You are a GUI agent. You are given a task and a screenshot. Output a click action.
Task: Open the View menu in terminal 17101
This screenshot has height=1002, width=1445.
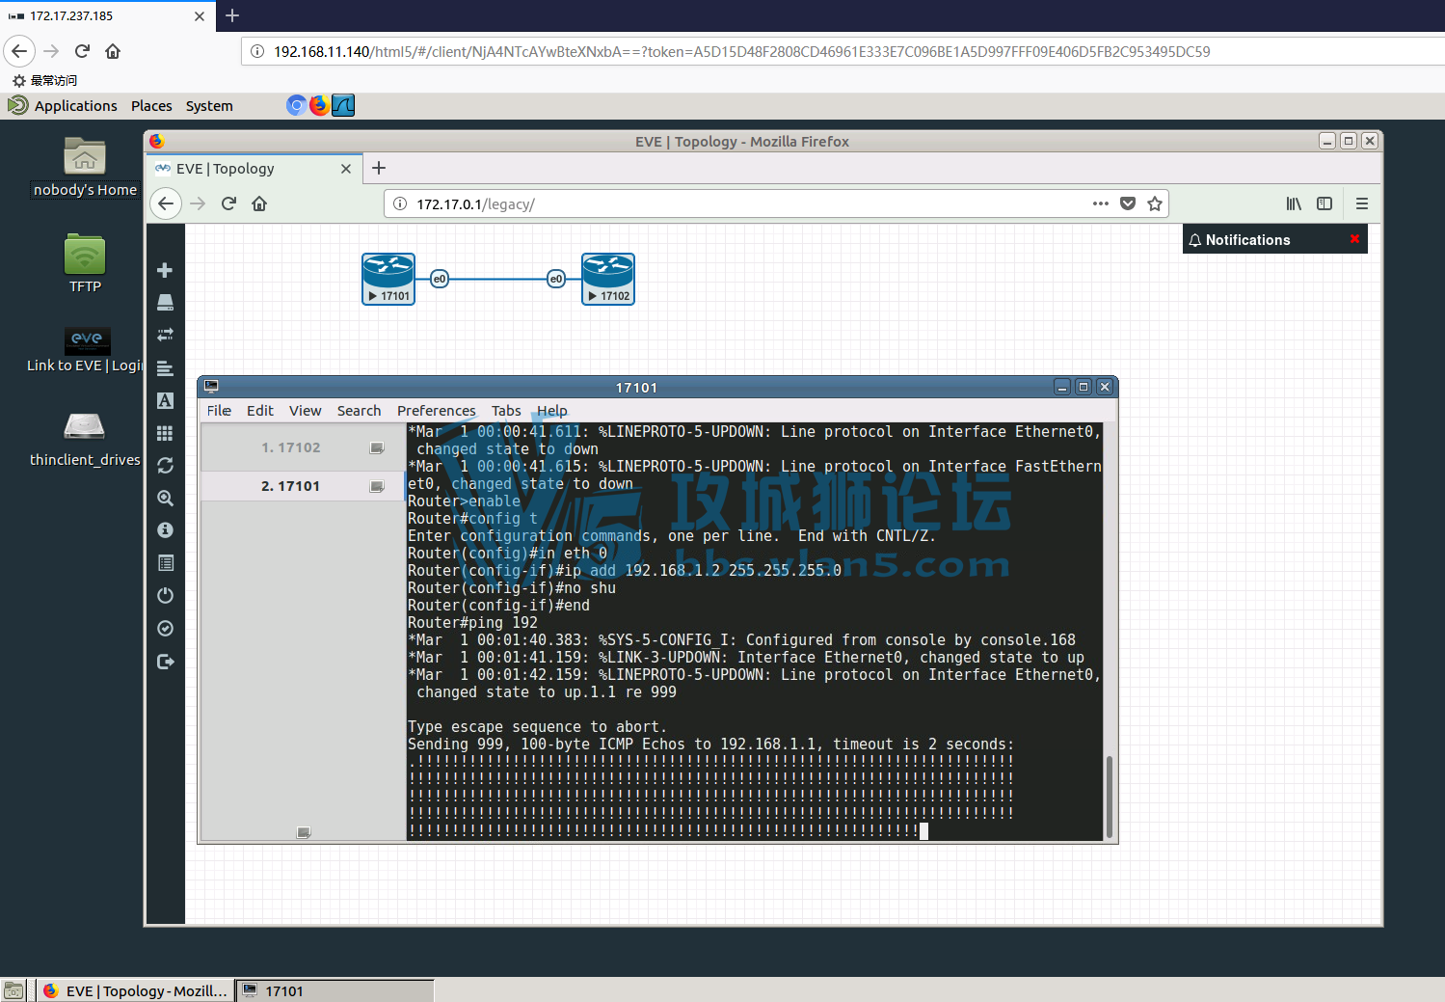click(x=306, y=411)
